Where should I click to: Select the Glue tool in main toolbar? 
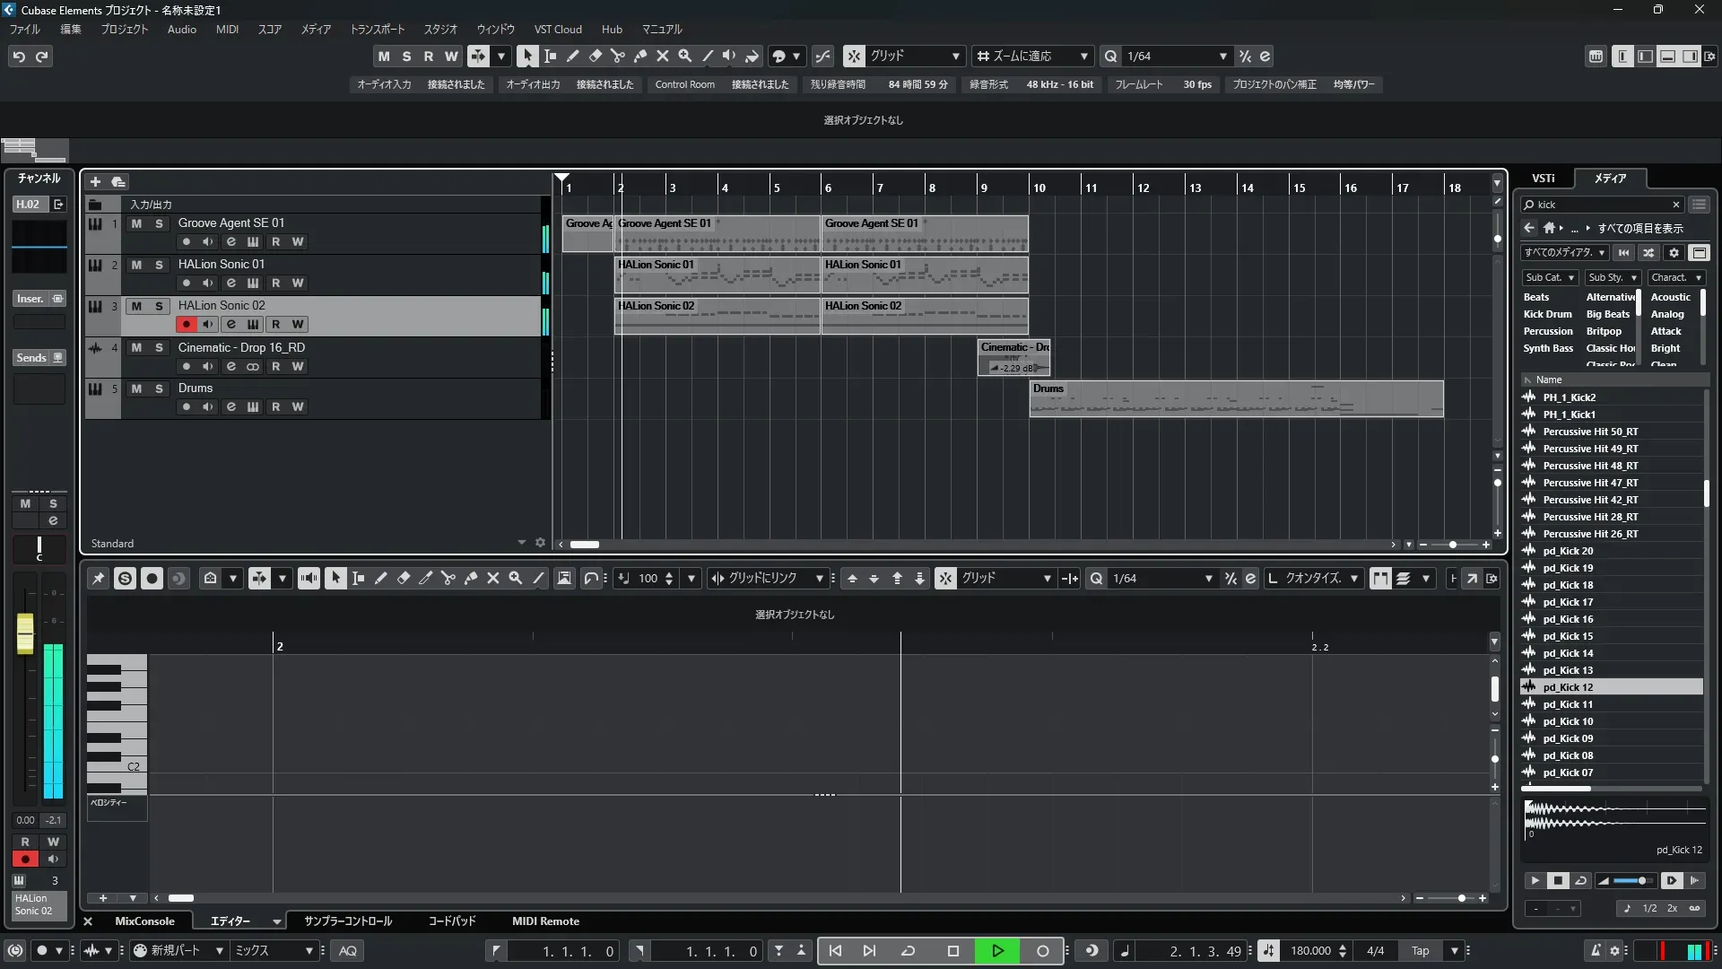(x=640, y=56)
